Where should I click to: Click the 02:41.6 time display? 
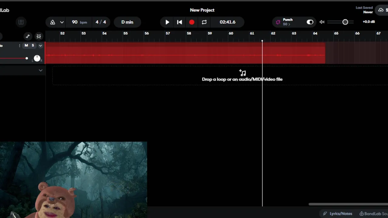(228, 22)
